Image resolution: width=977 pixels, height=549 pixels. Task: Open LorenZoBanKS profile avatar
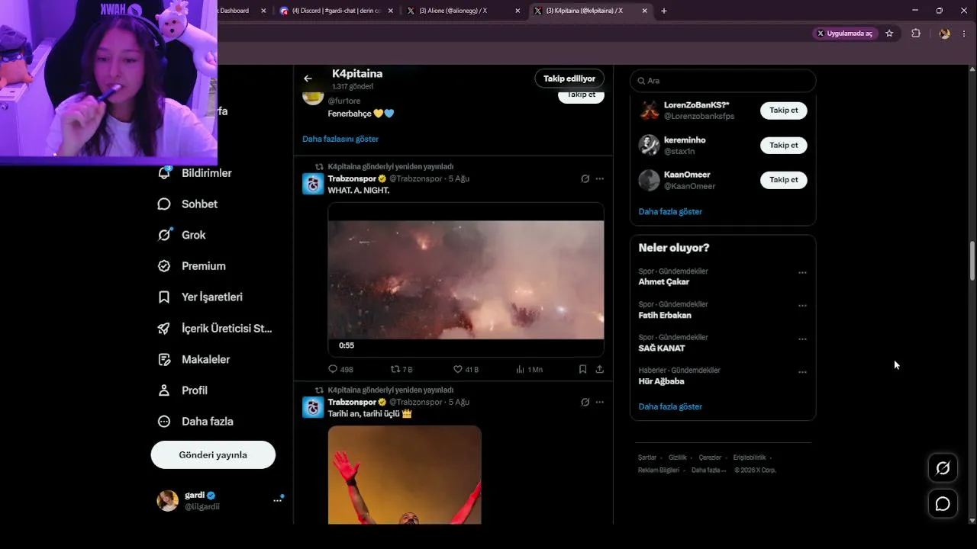[649, 111]
